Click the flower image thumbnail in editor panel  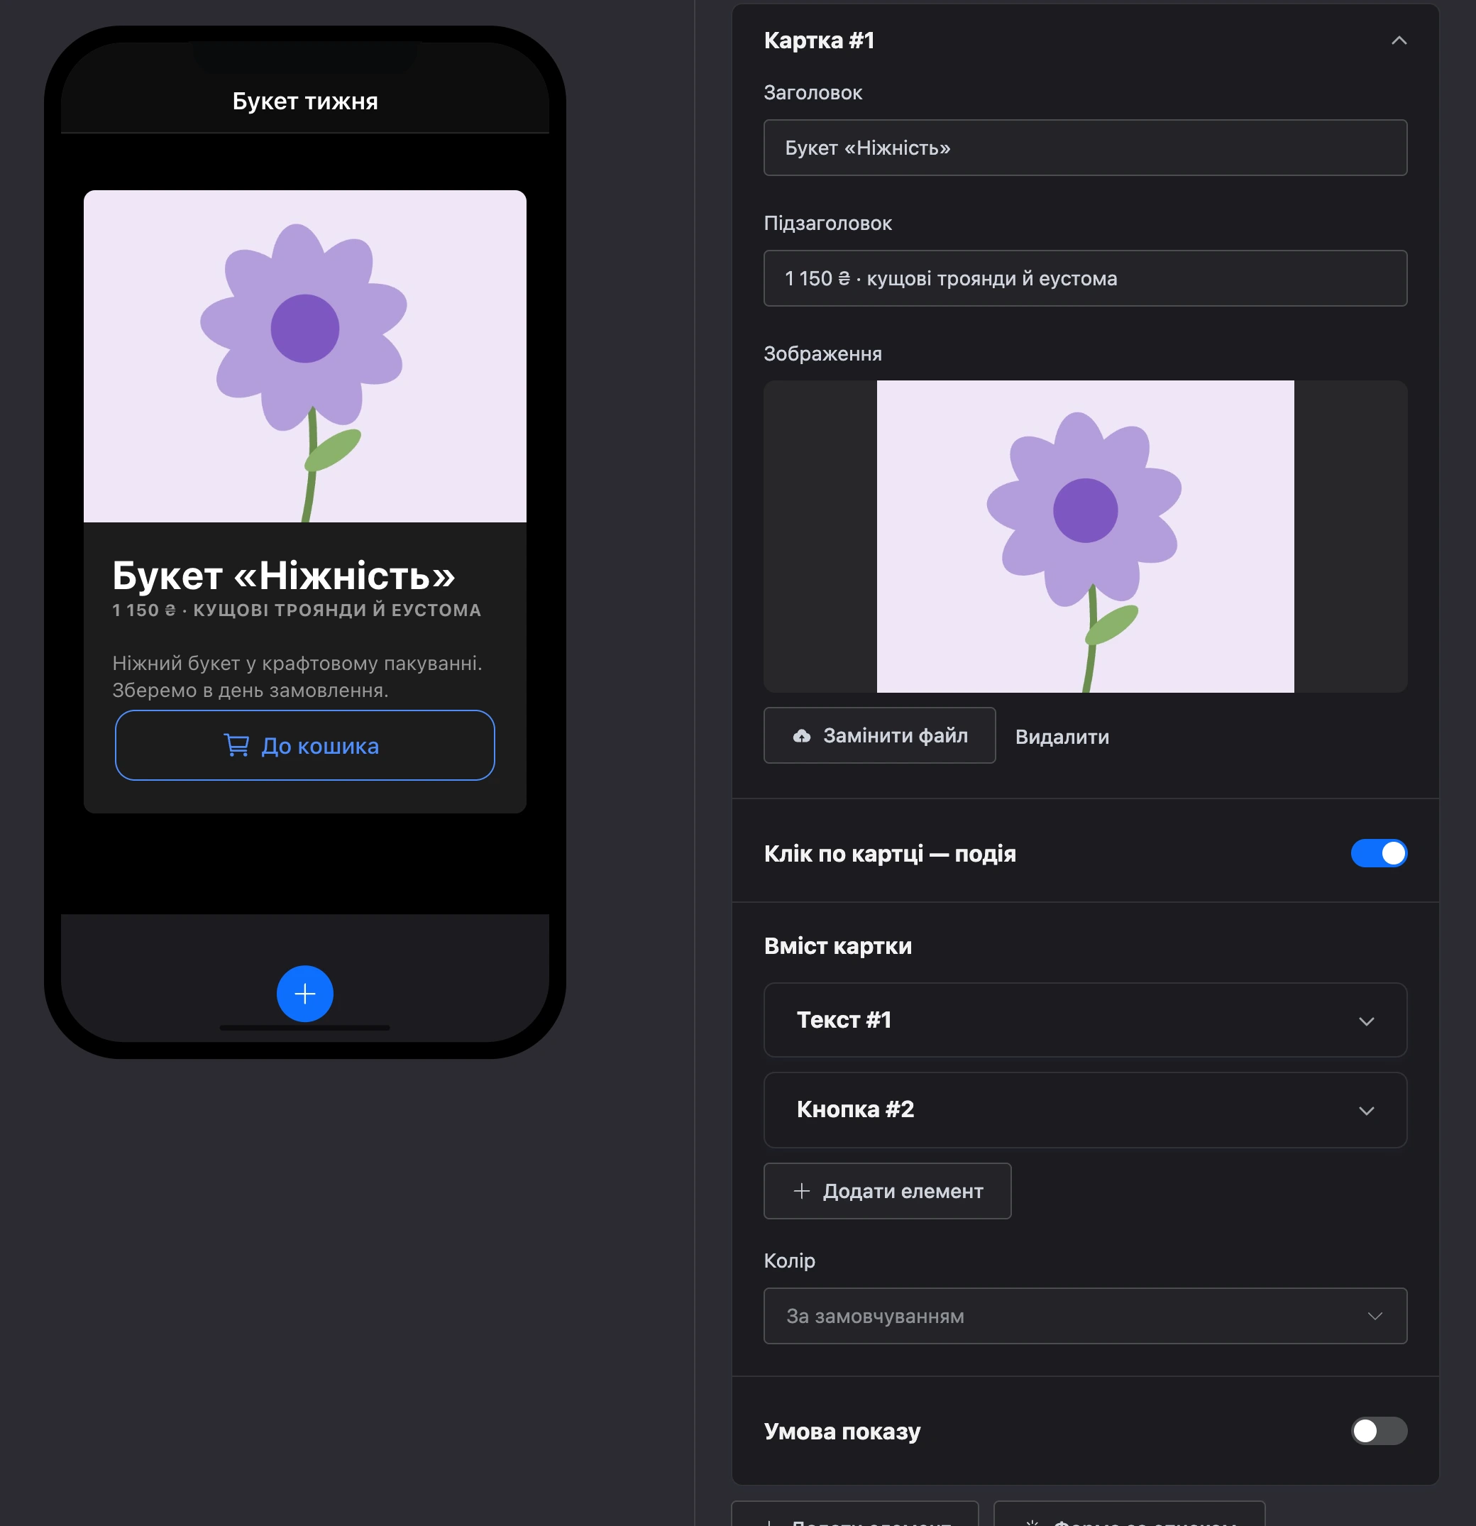click(x=1085, y=537)
